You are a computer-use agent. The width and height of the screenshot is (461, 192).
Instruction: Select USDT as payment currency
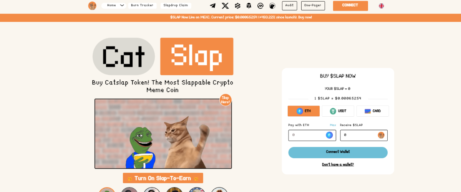(338, 111)
